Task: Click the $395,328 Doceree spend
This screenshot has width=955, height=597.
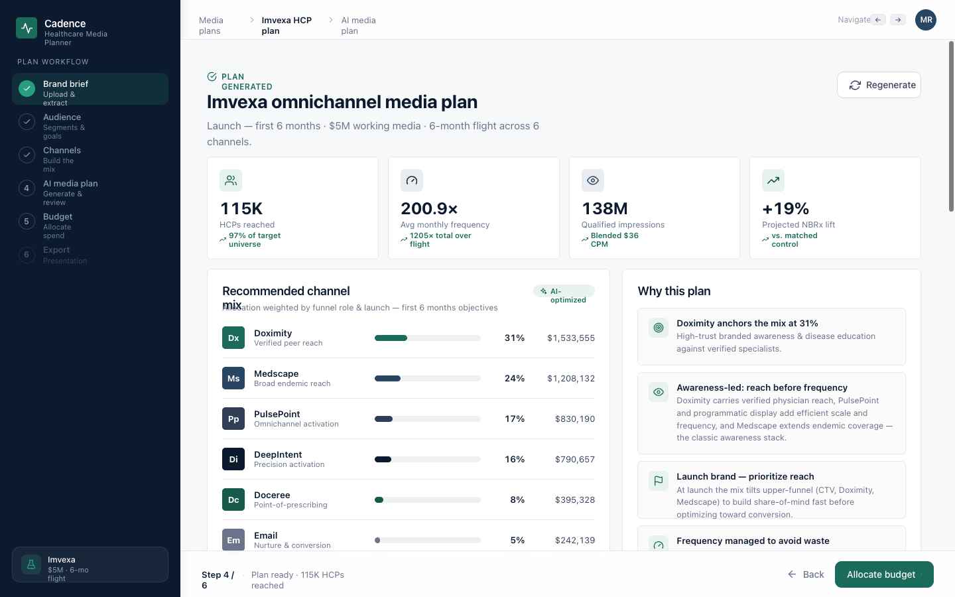Action: pos(575,500)
